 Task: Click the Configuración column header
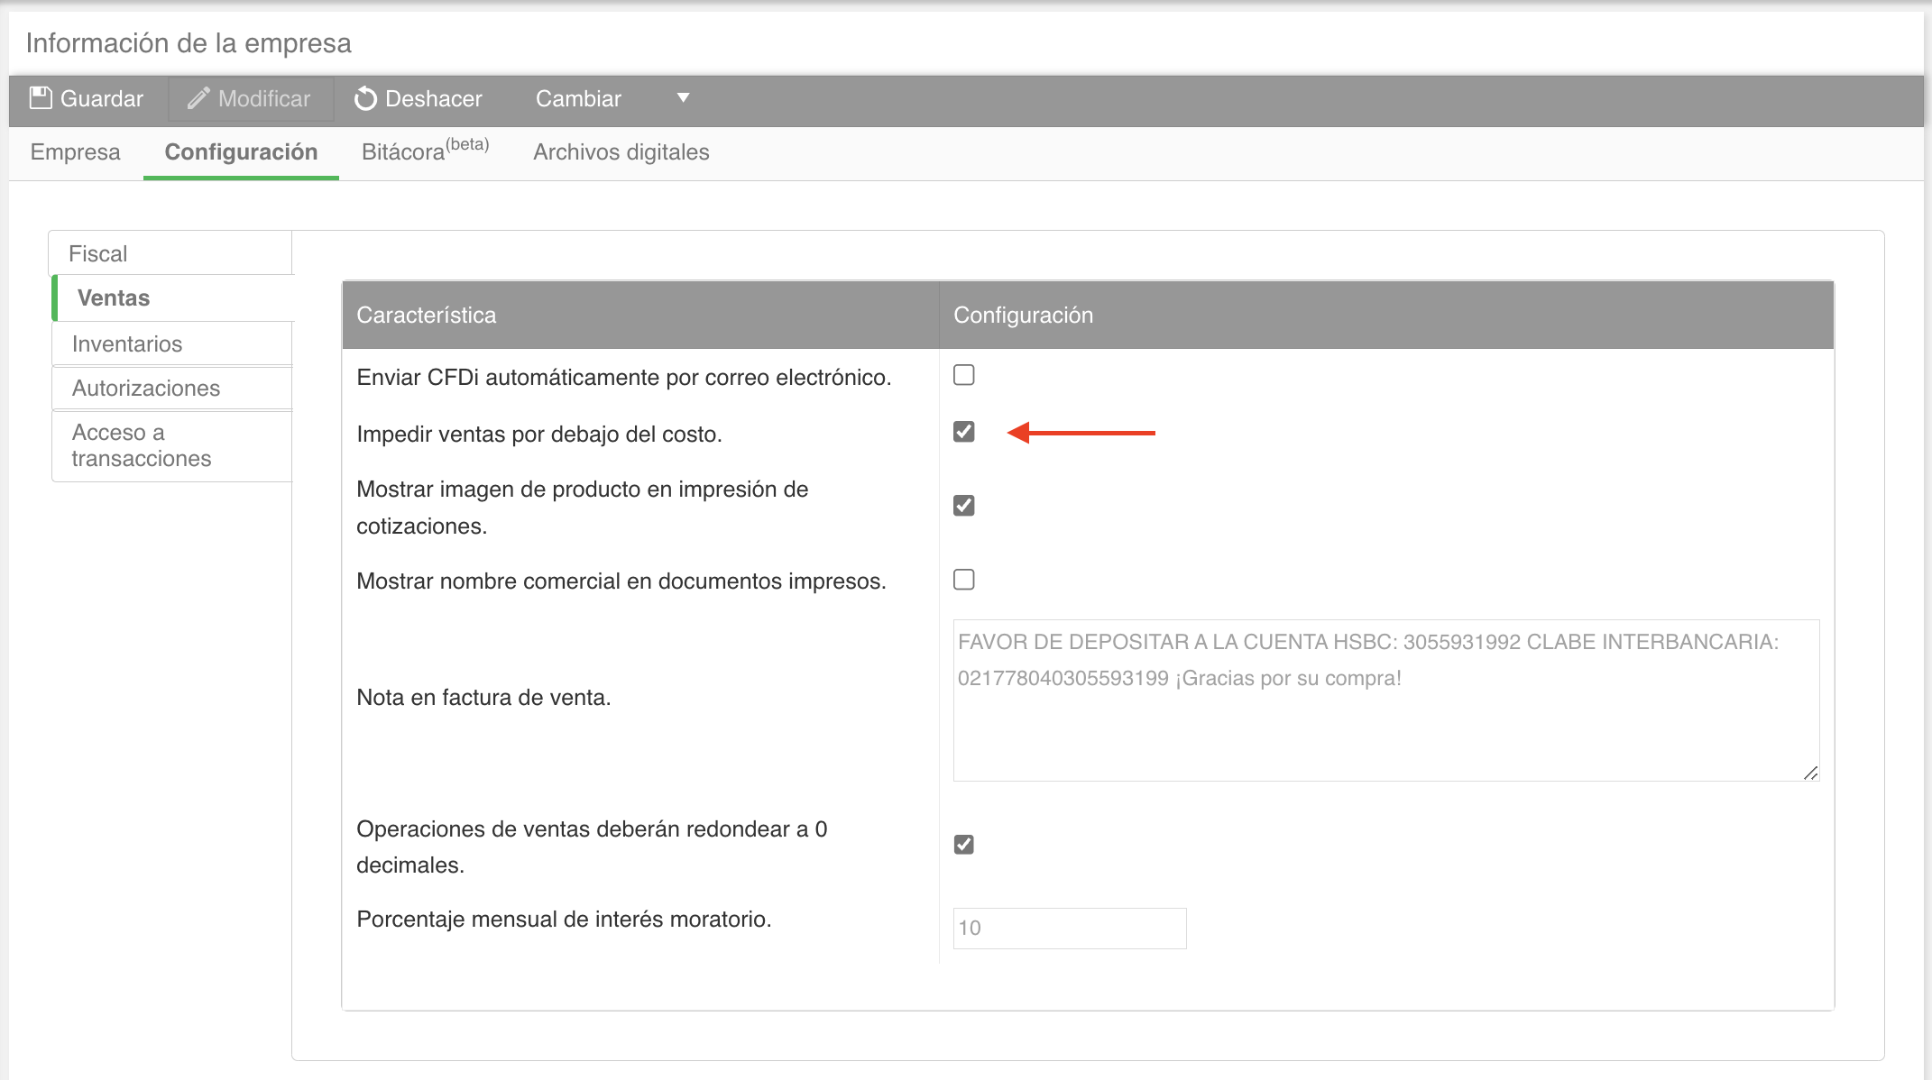tap(1386, 315)
